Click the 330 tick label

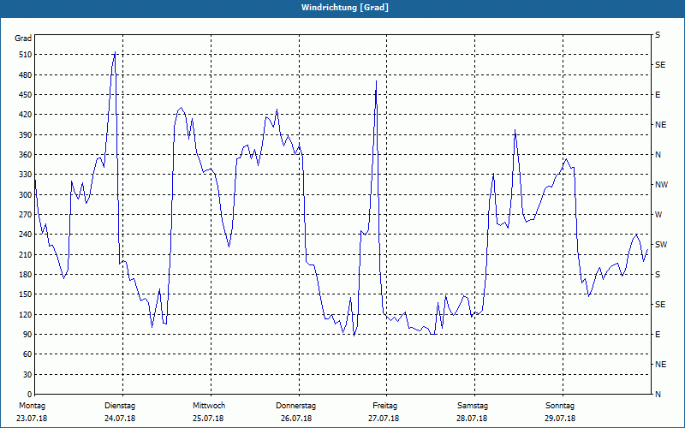(25, 175)
